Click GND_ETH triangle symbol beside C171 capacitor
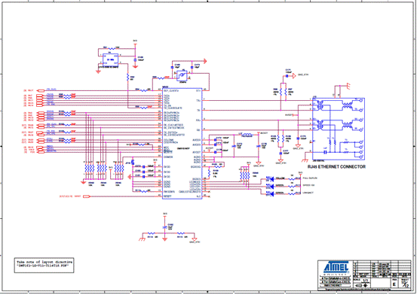The image size is (417, 295). click(x=294, y=76)
